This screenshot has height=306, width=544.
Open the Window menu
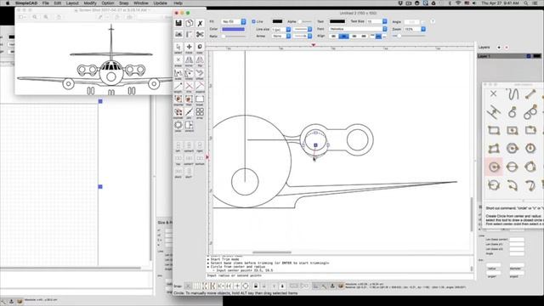pyautogui.click(x=141, y=3)
